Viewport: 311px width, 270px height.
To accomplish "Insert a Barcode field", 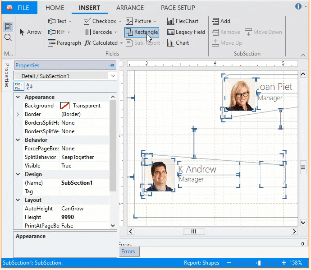I will pos(100,32).
